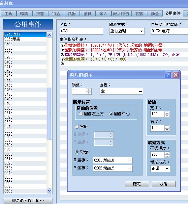Screen dimensions: 188x204
Task: Switch to the 動畫 tab
Action: (x=155, y=13)
